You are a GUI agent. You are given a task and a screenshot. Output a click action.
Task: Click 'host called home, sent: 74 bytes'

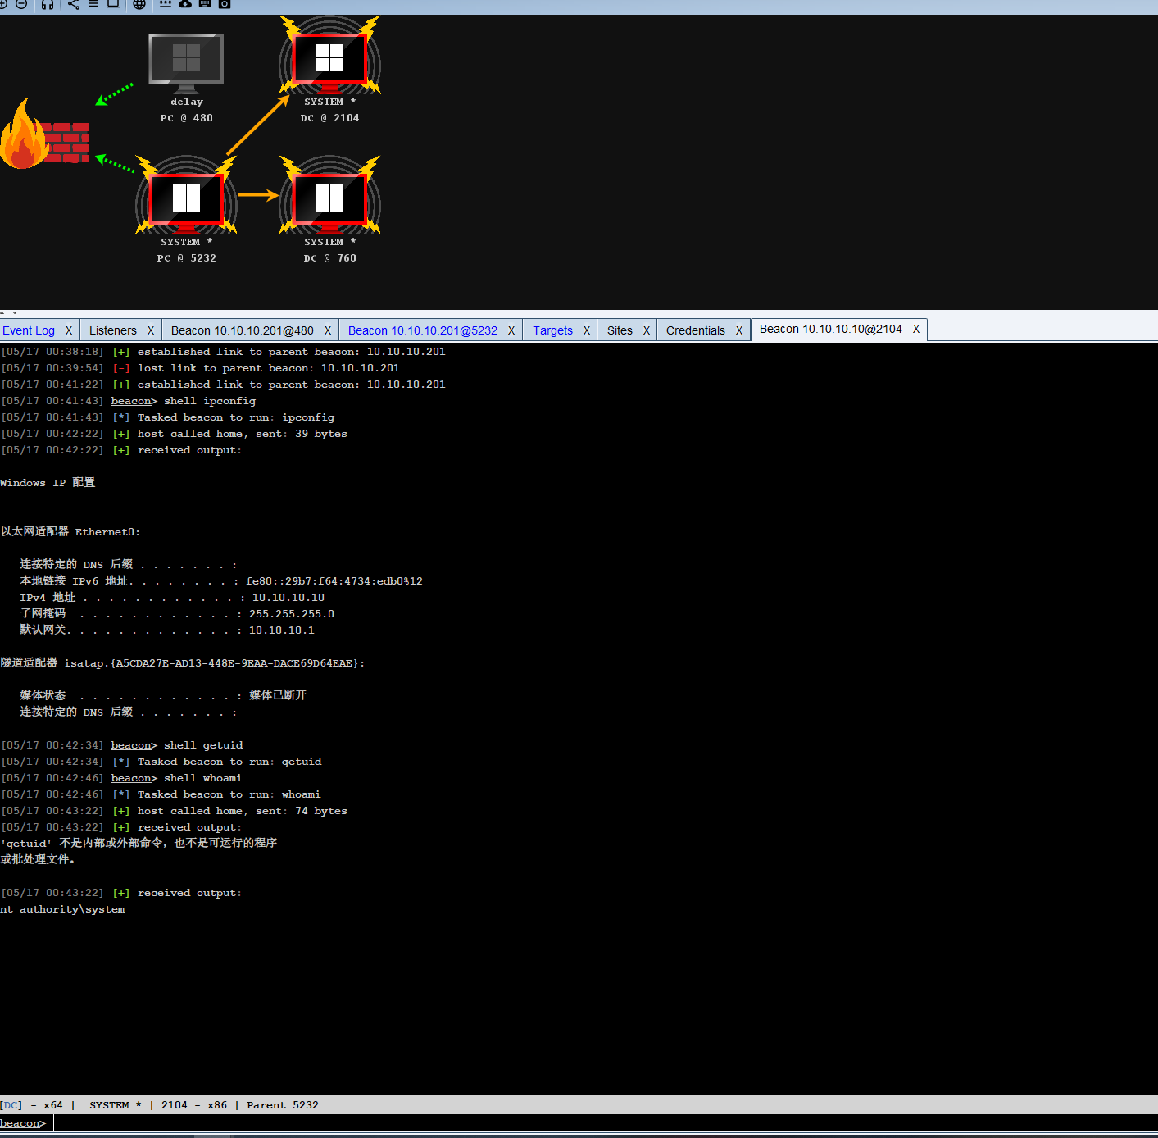tap(243, 811)
